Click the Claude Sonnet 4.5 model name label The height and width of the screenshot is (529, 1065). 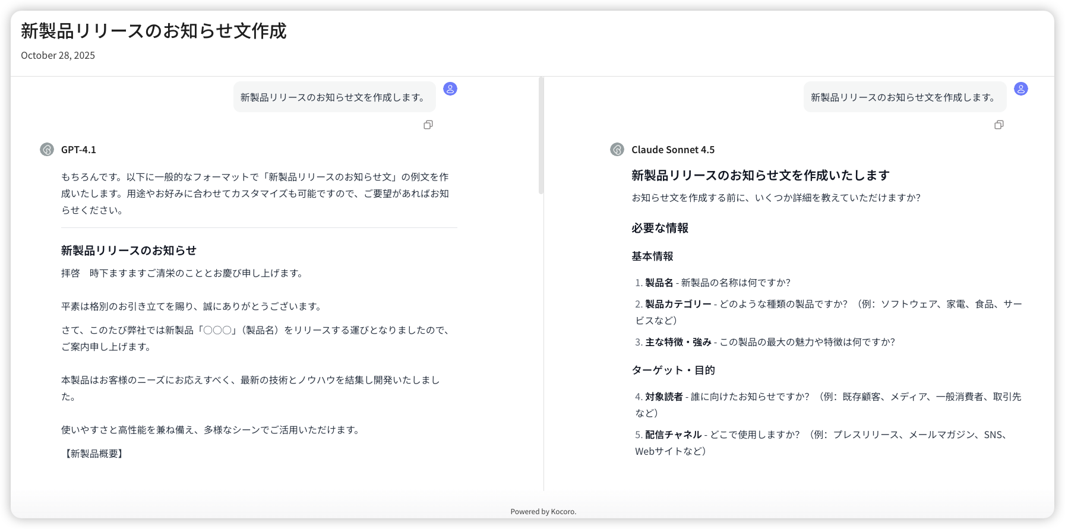(x=672, y=150)
